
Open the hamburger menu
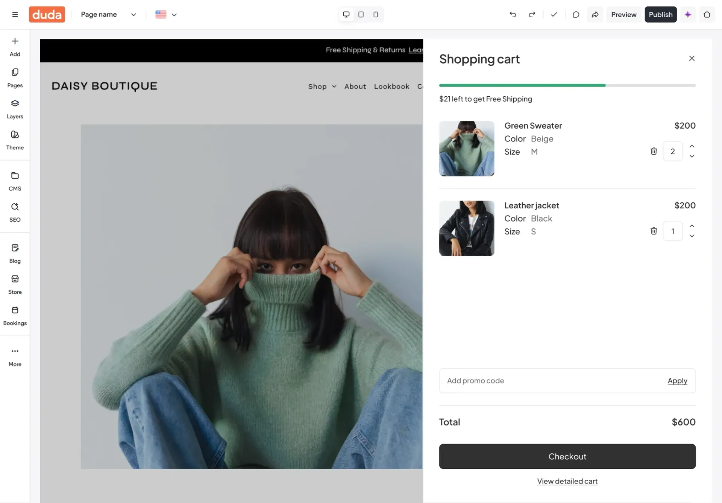(15, 14)
